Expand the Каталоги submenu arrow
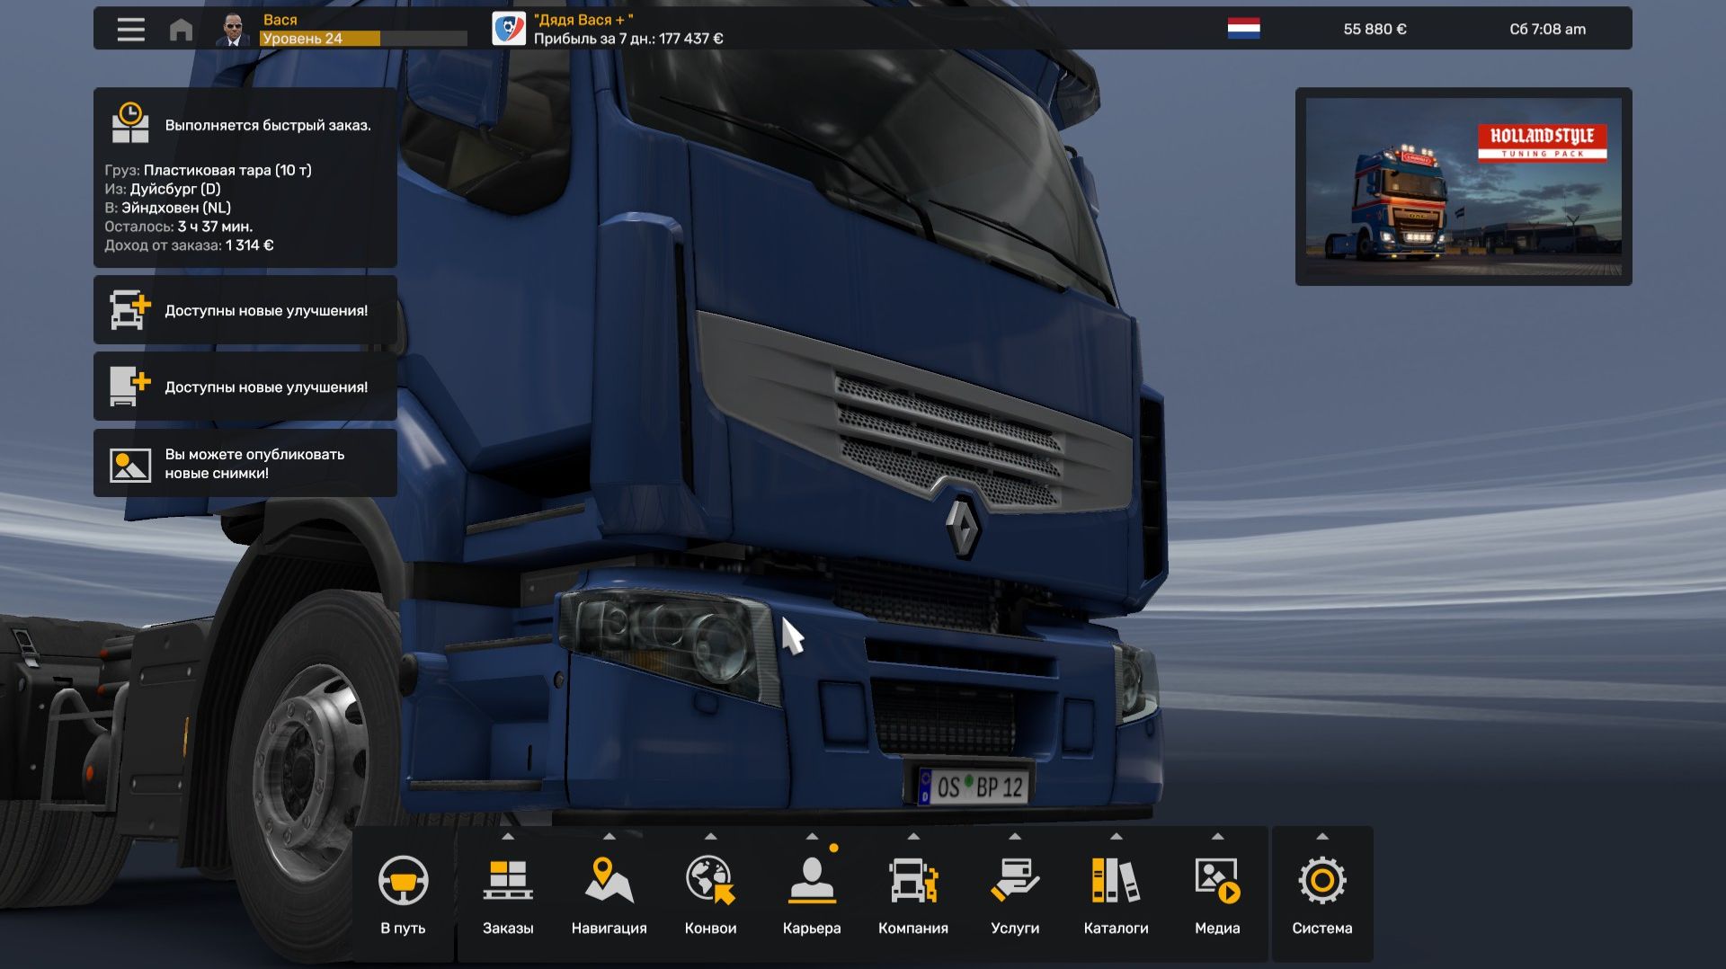The width and height of the screenshot is (1726, 969). 1117,837
